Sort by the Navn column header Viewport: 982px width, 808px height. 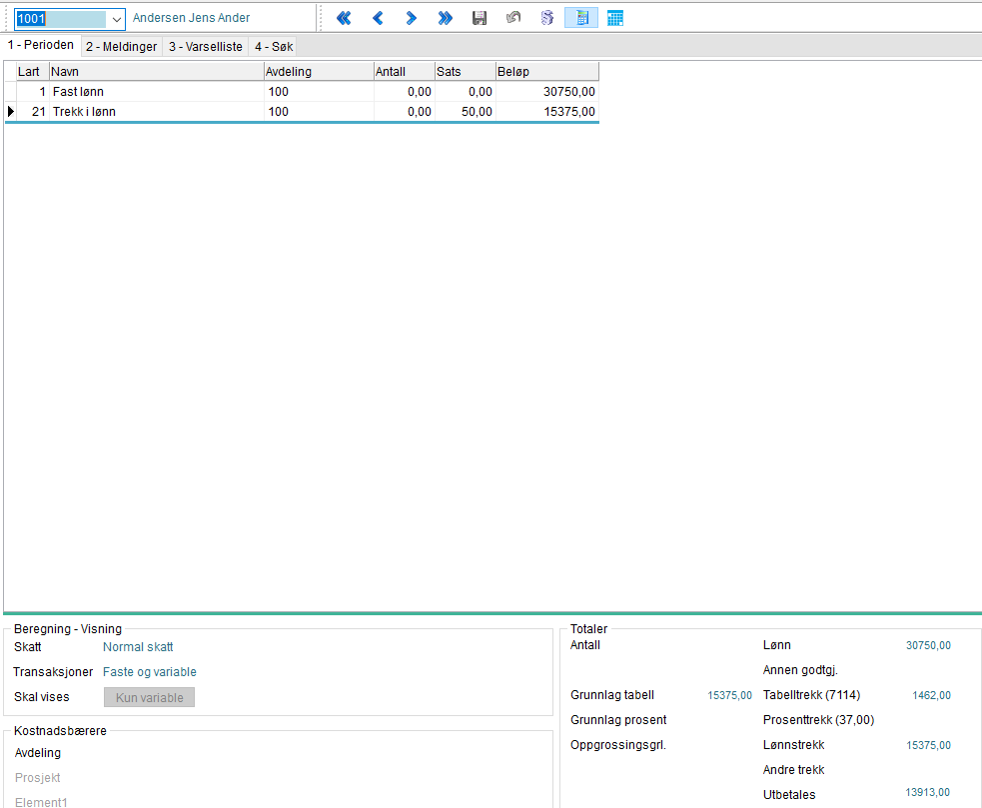[156, 71]
